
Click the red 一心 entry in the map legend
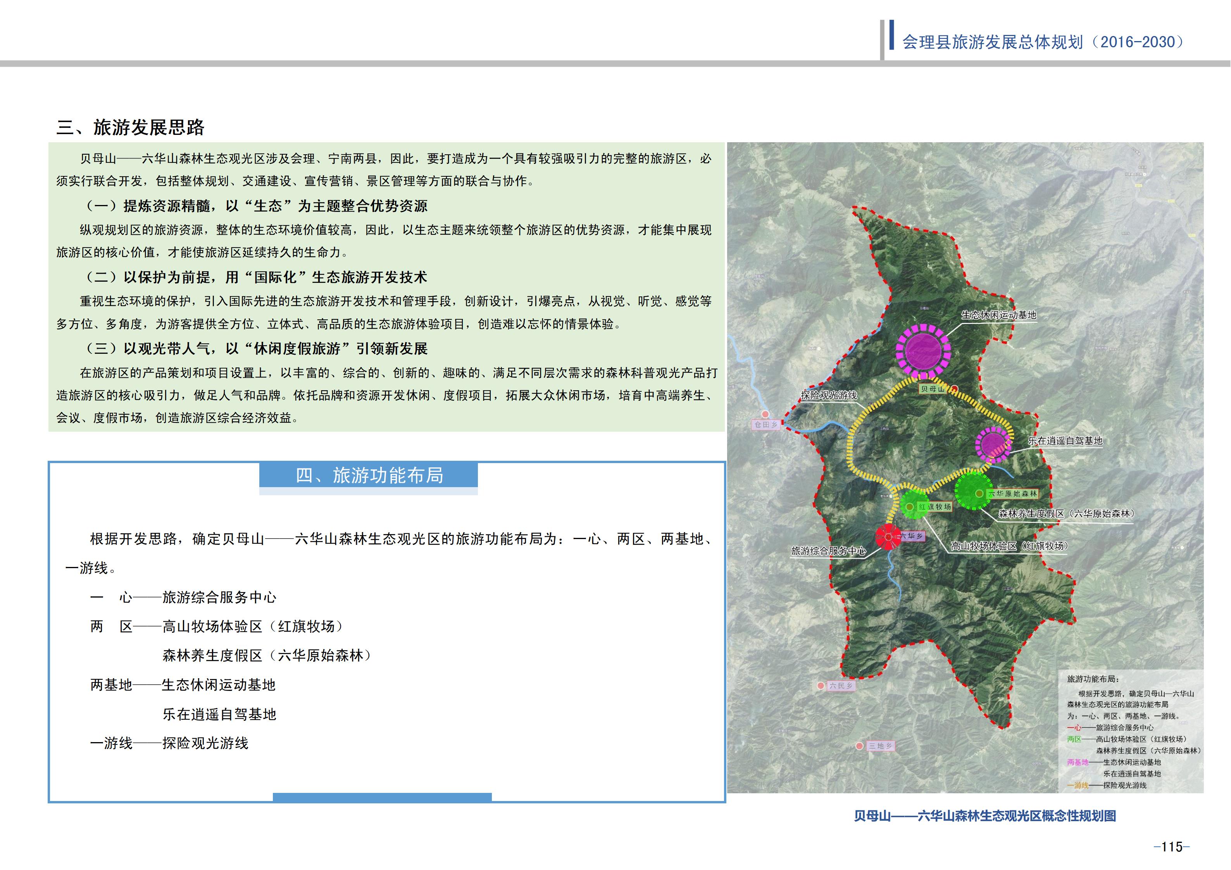pyautogui.click(x=1110, y=727)
